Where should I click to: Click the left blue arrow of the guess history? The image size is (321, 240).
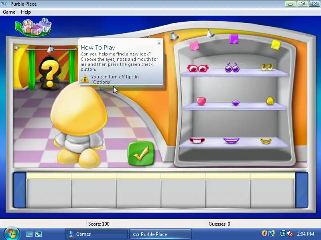coord(20,190)
